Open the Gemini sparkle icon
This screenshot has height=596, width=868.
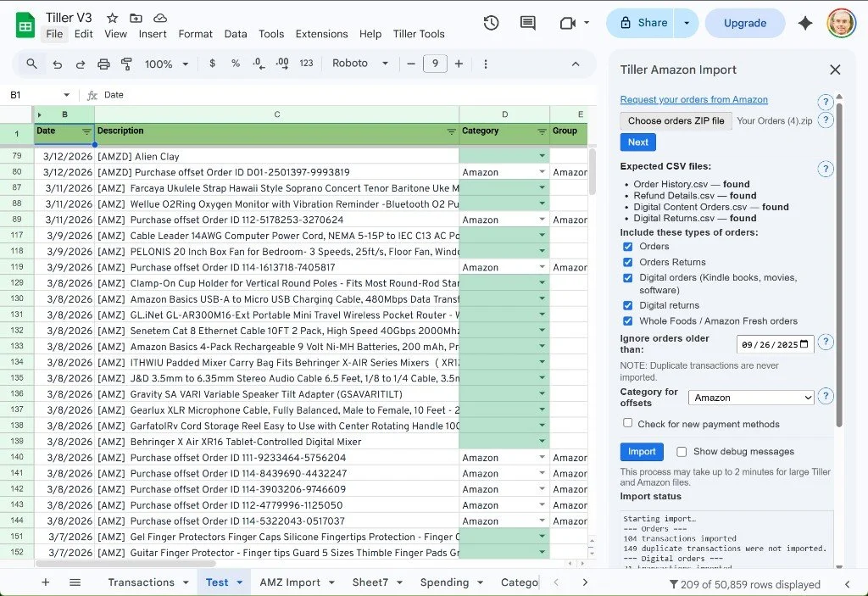tap(805, 23)
